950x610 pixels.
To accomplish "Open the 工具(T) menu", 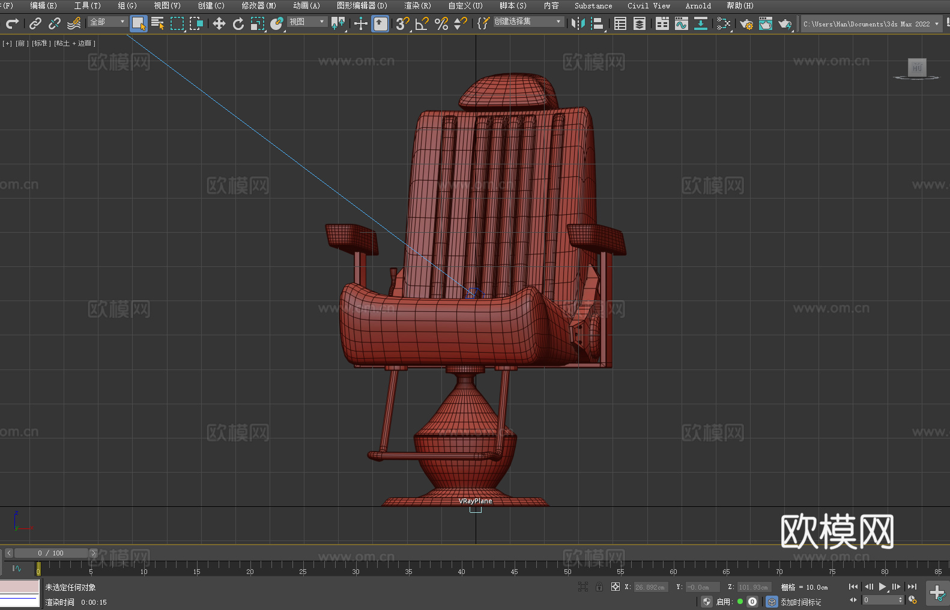I will (x=87, y=5).
